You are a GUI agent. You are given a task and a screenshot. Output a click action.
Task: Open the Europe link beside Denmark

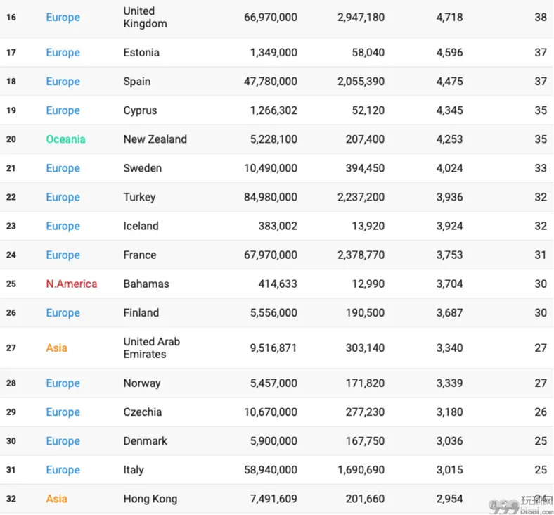(63, 441)
